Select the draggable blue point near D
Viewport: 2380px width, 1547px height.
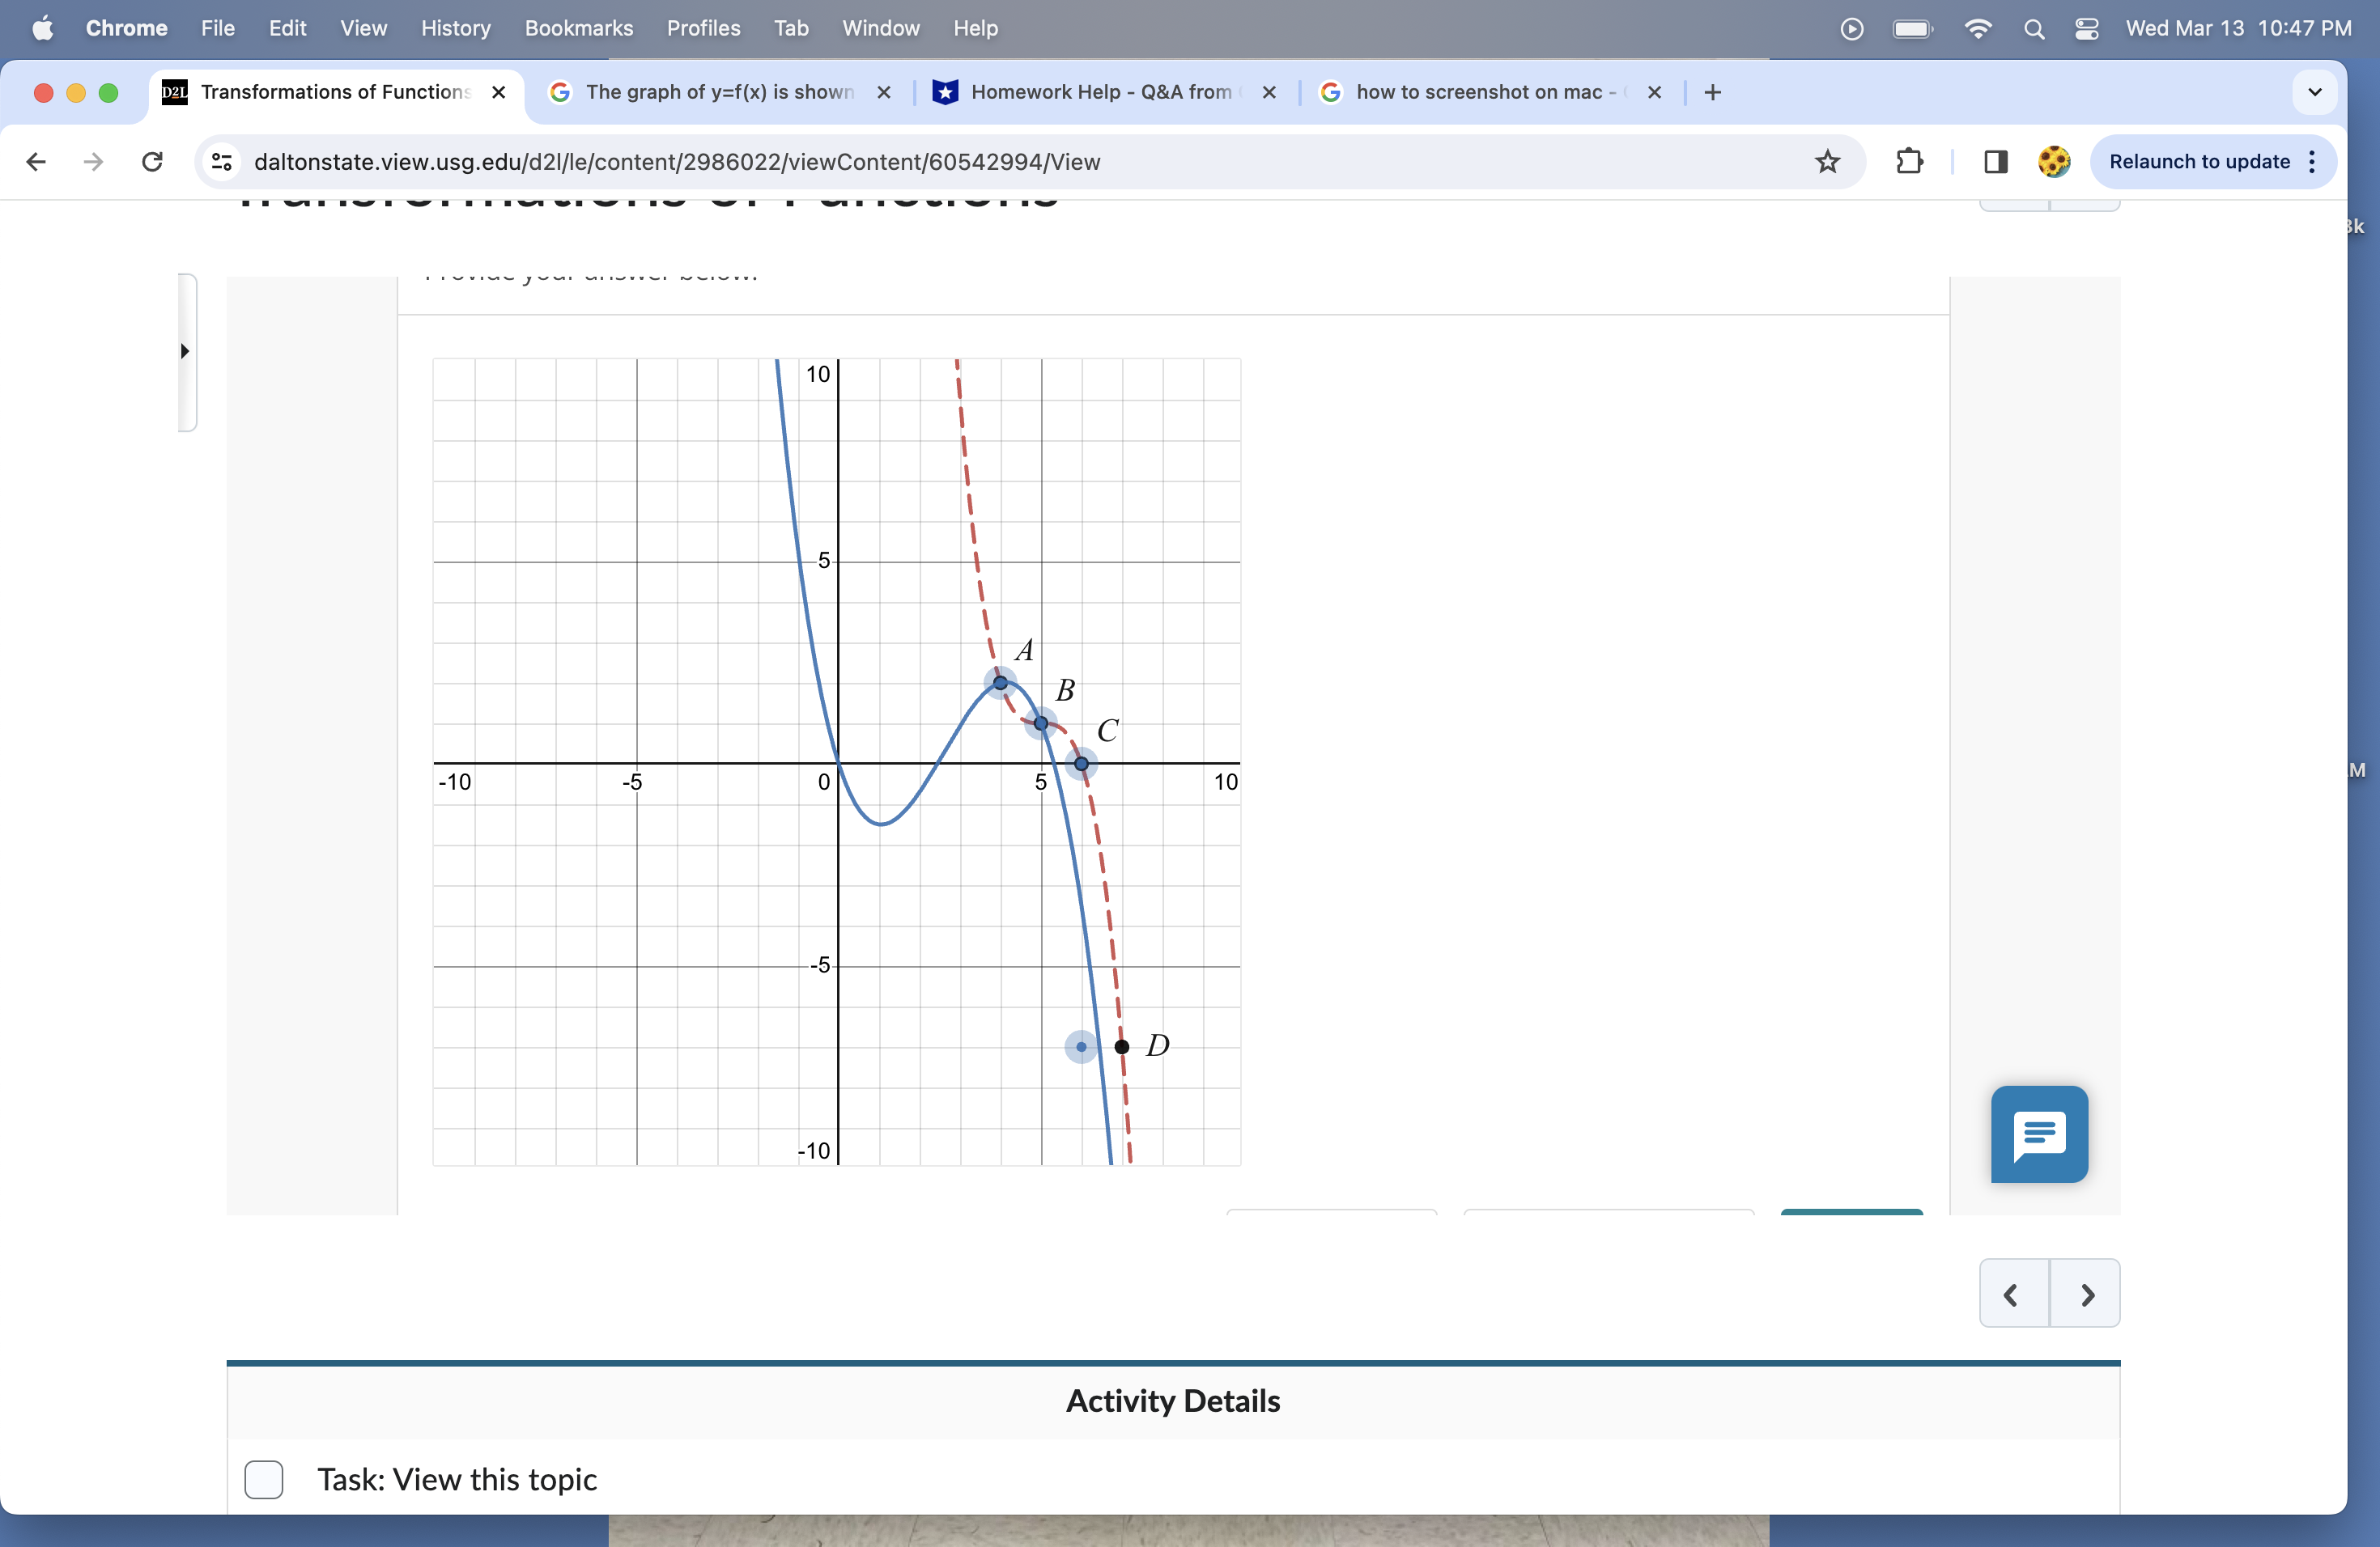click(x=1081, y=1046)
